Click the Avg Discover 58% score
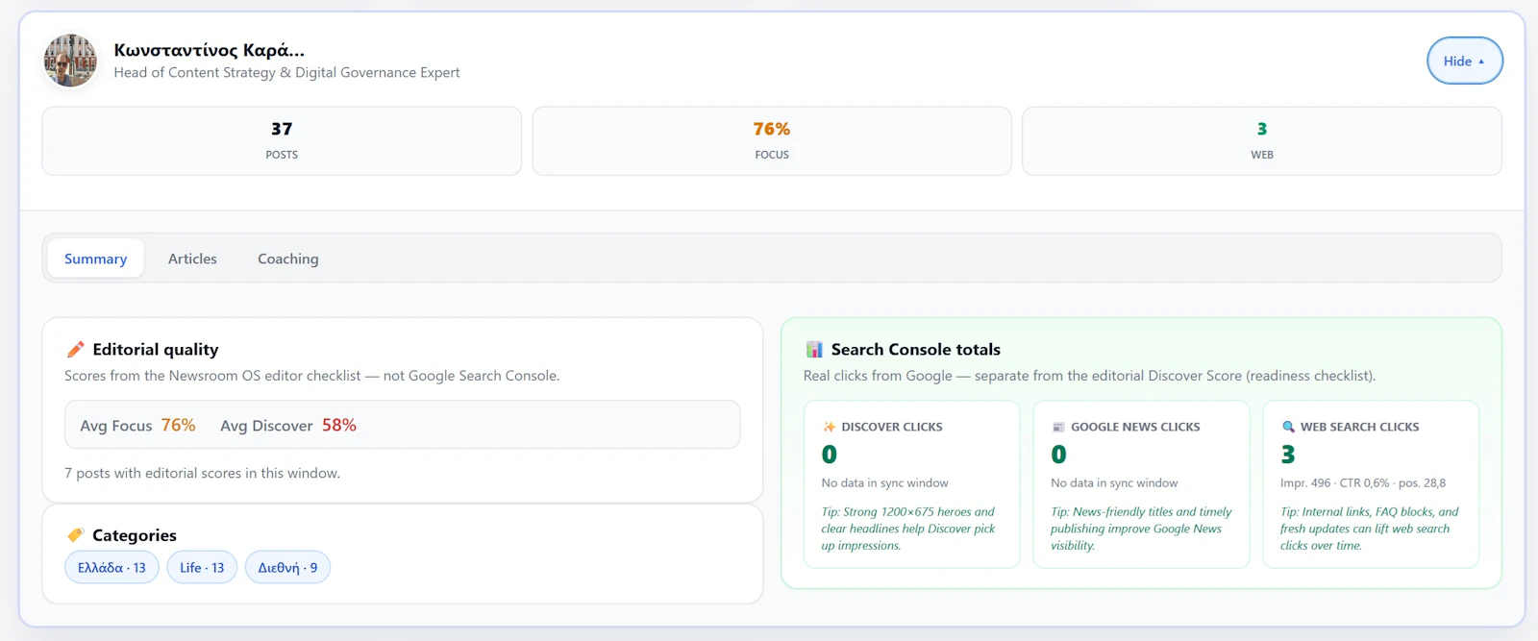The height and width of the screenshot is (641, 1538). coord(288,425)
